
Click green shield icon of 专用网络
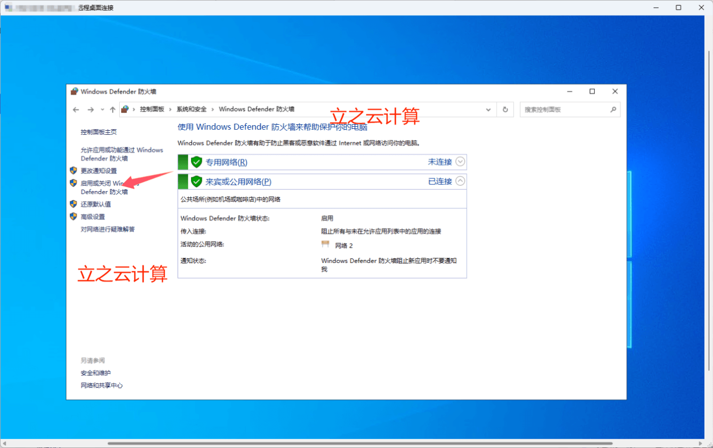(196, 162)
